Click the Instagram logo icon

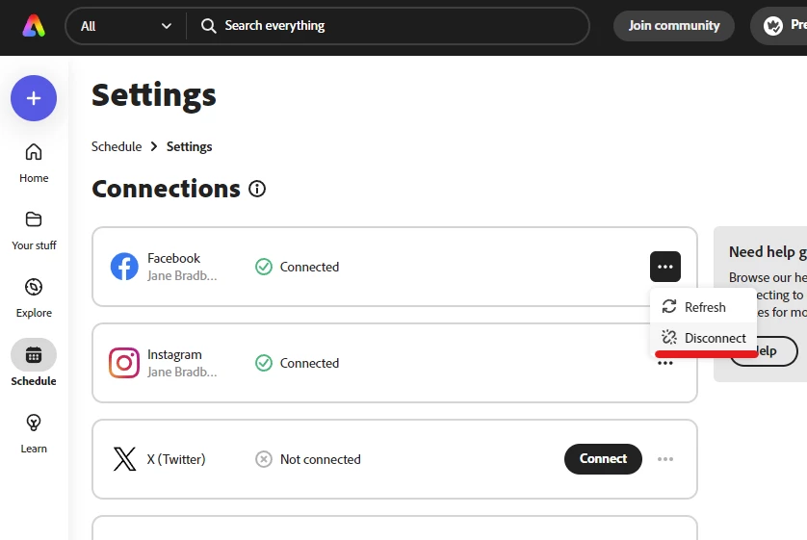(124, 363)
